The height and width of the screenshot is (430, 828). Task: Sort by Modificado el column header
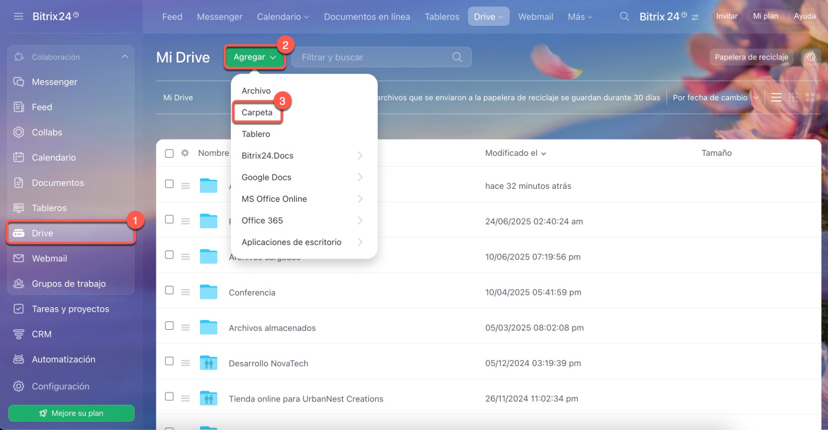516,153
